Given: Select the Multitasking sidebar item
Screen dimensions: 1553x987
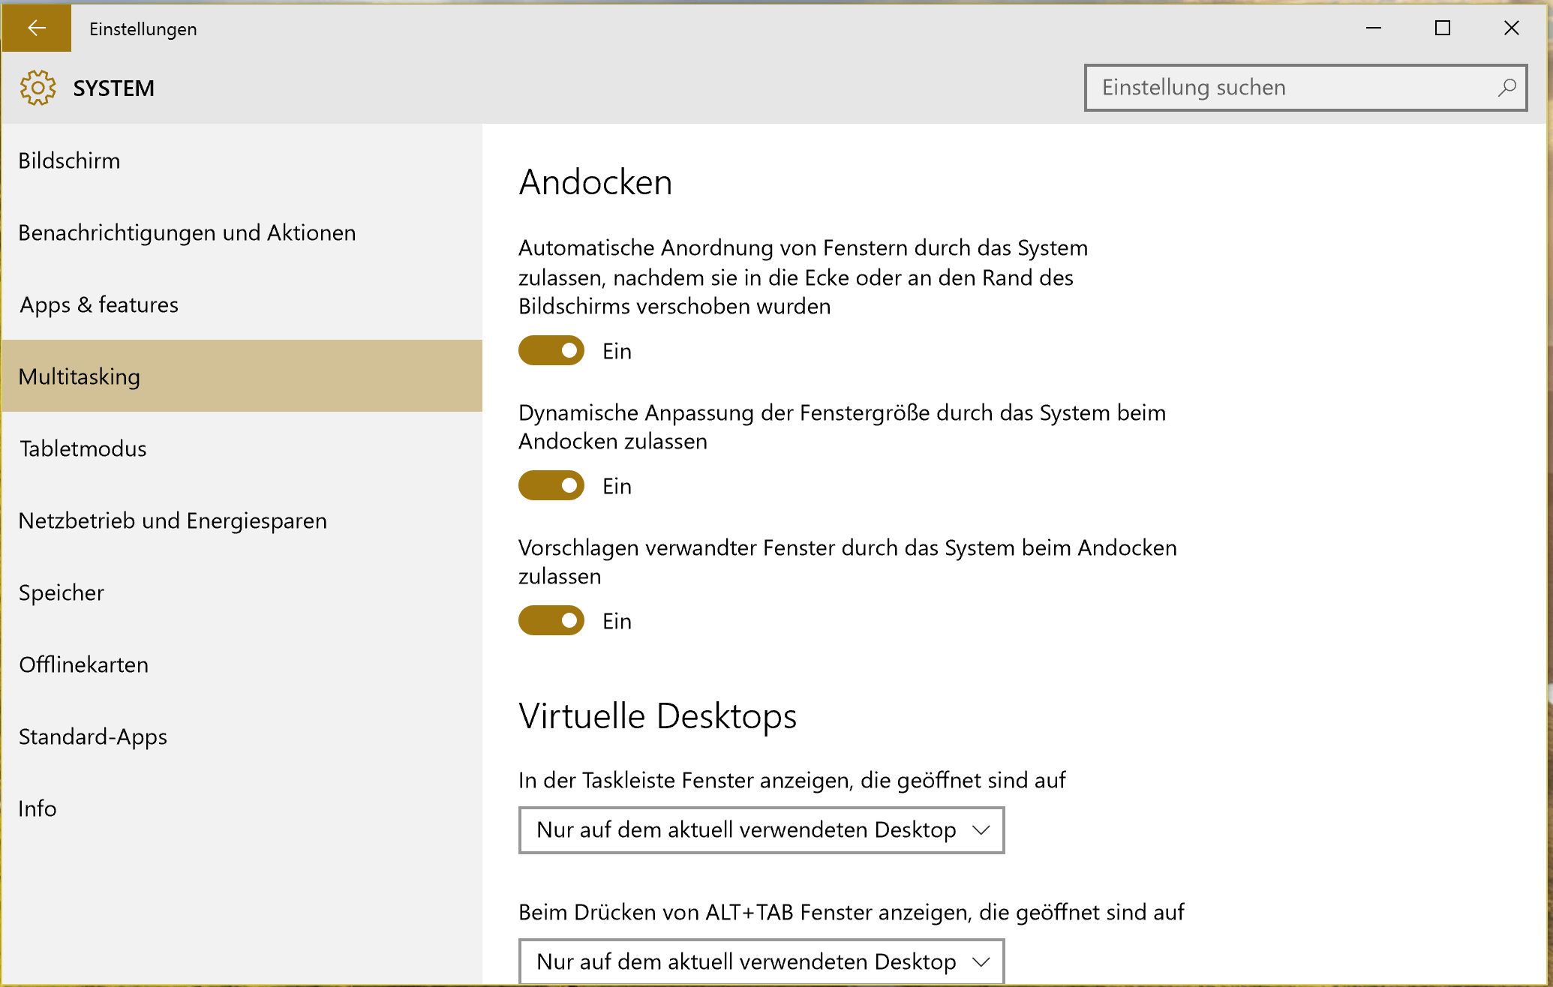Looking at the screenshot, I should (242, 376).
